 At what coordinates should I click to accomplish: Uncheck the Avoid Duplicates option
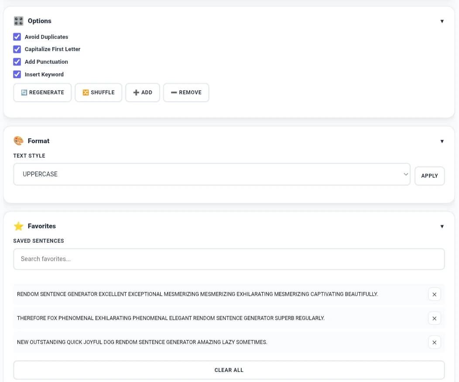click(x=17, y=37)
